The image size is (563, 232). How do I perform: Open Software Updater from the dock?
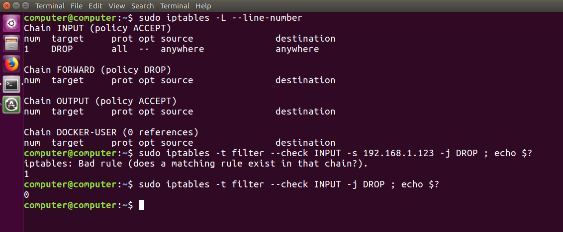pos(11,105)
